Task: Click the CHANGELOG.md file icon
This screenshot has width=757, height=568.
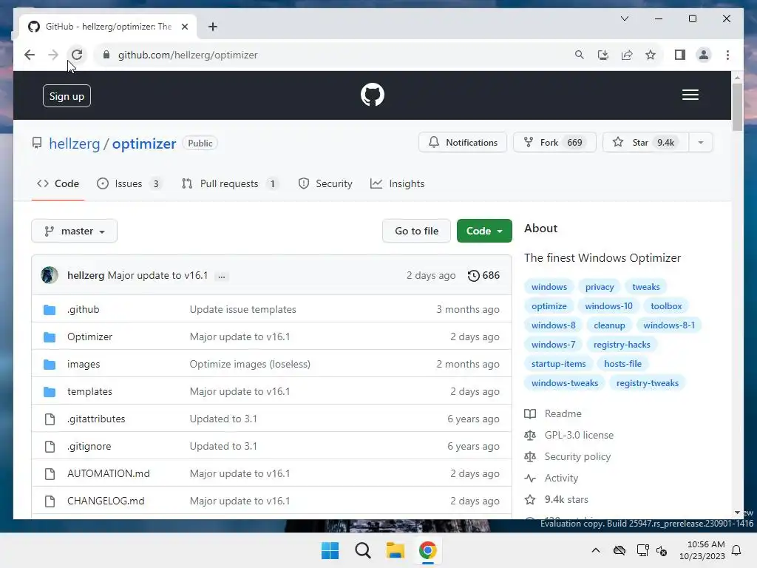Action: click(x=50, y=501)
